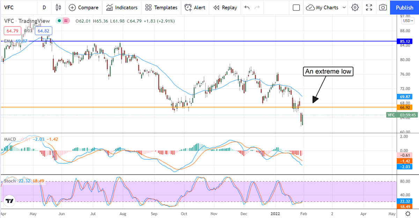Open the candlestick chart style selector

(58, 7)
